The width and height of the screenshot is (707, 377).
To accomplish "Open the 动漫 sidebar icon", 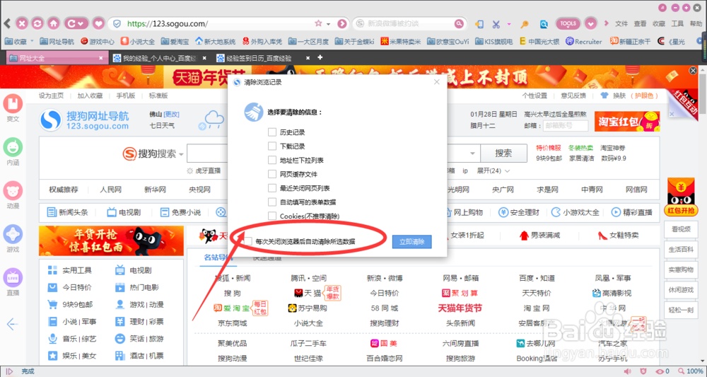I will pos(13,190).
